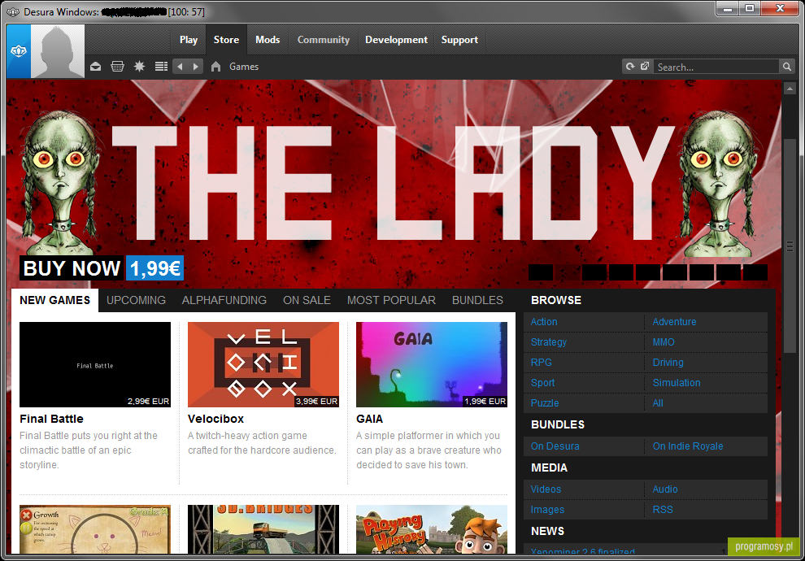Open the Community tab
805x561 pixels.
pyautogui.click(x=324, y=40)
